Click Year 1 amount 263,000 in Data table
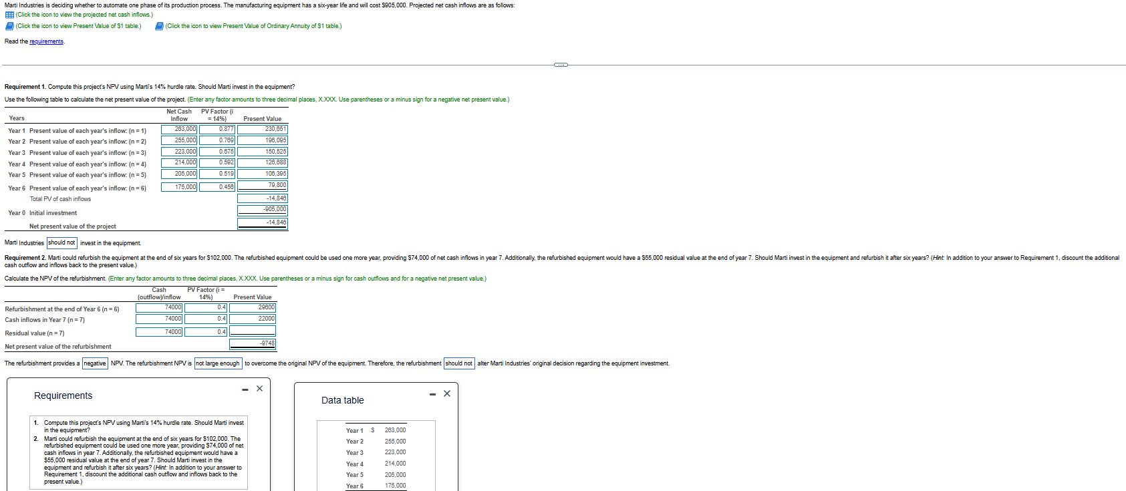This screenshot has width=1126, height=491. 395,430
